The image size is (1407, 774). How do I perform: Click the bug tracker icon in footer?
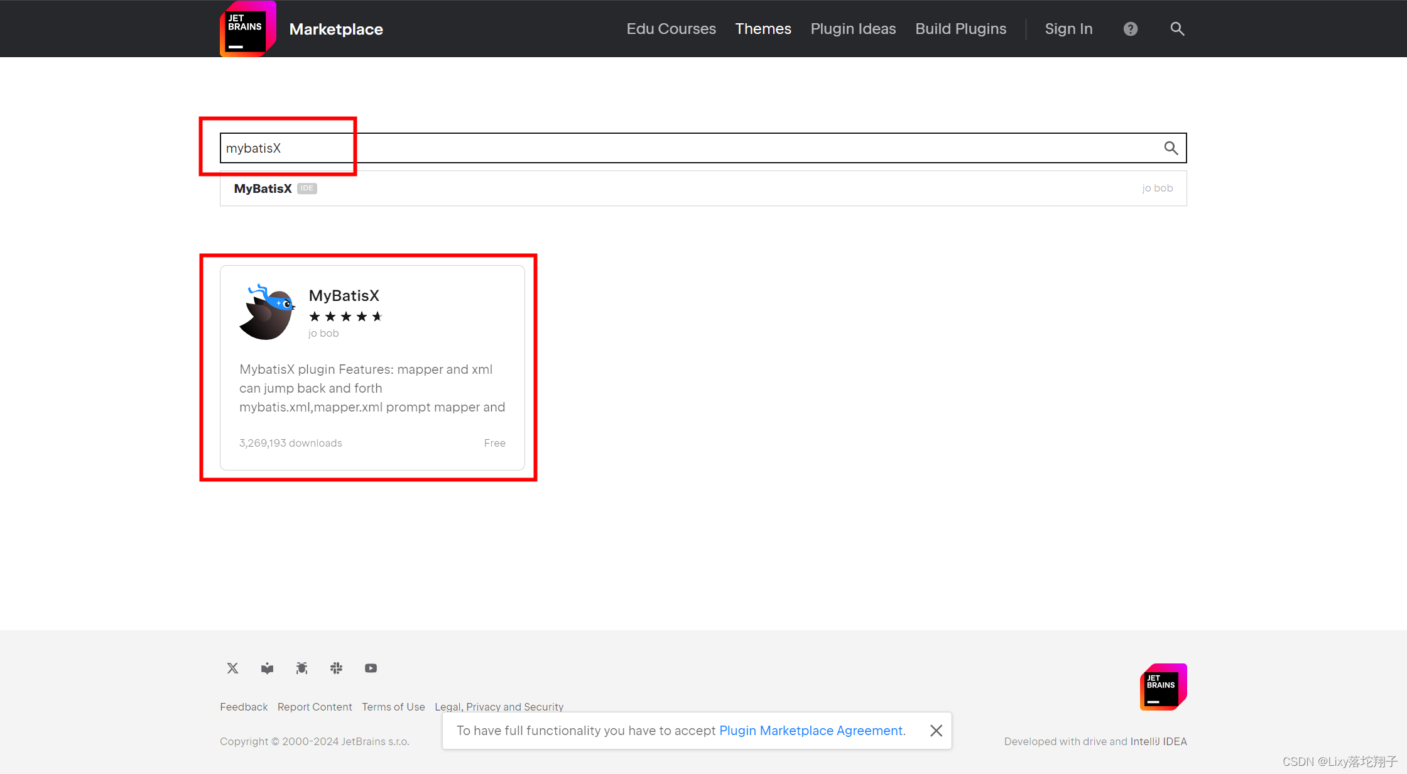[301, 668]
